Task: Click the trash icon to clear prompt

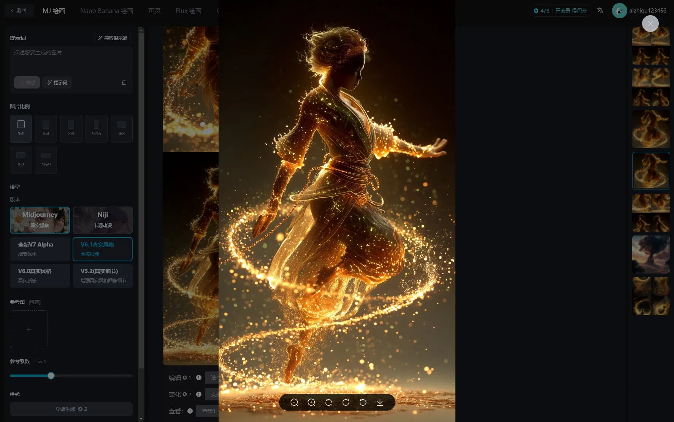Action: pos(124,82)
